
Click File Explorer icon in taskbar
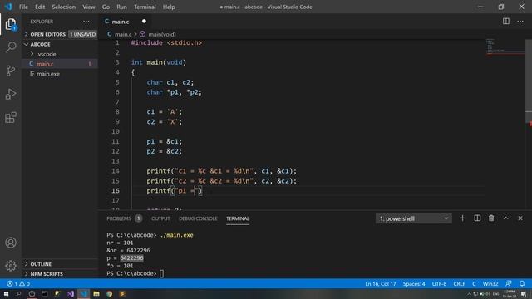point(96,293)
